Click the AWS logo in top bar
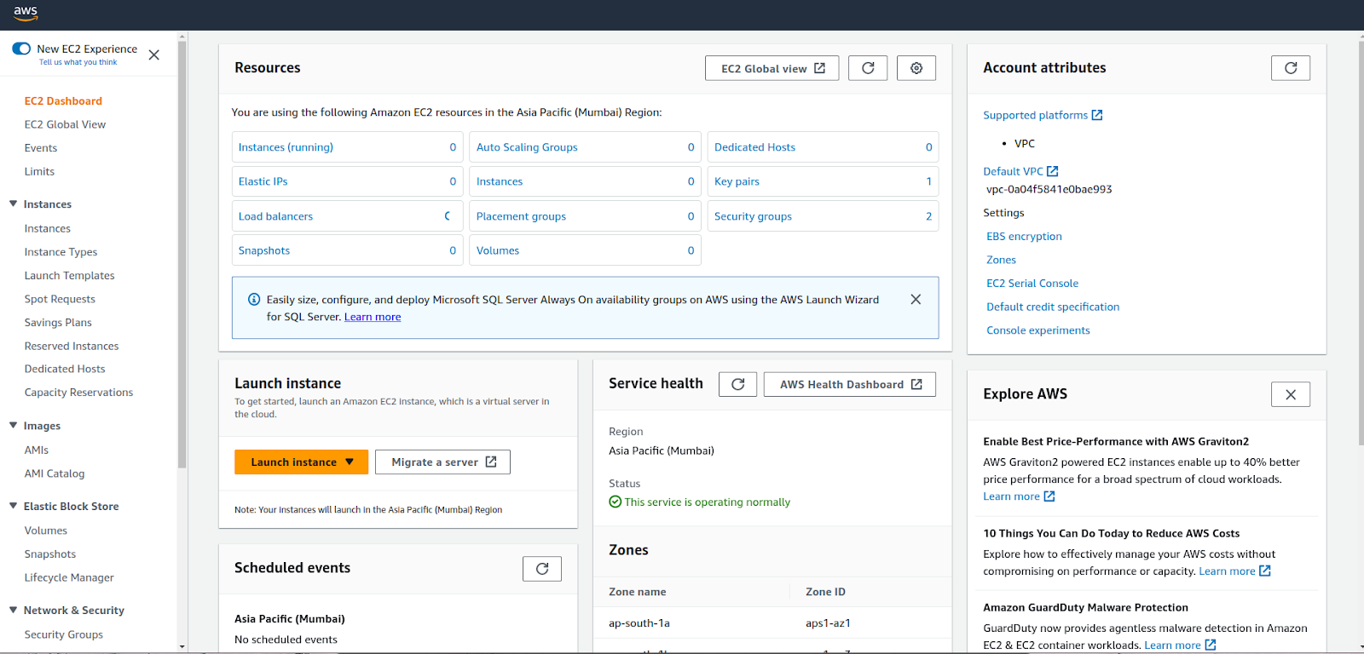Screen dimensions: 1364x654 (26, 13)
